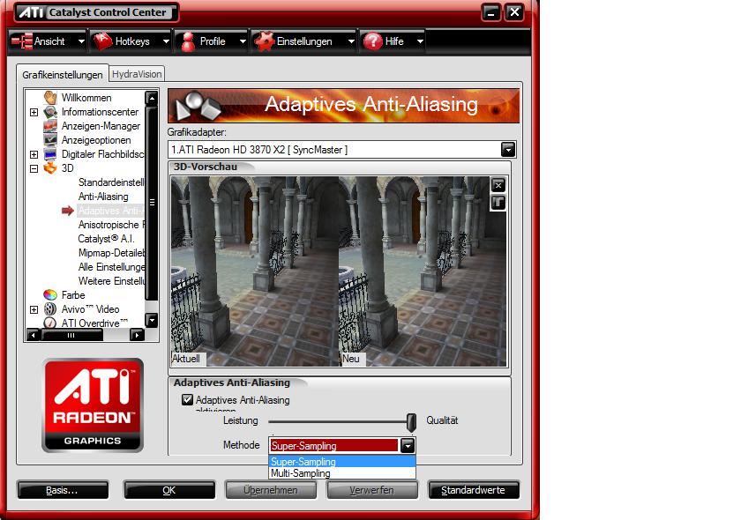
Task: Click the Hotkeys toolbar icon
Action: (102, 41)
